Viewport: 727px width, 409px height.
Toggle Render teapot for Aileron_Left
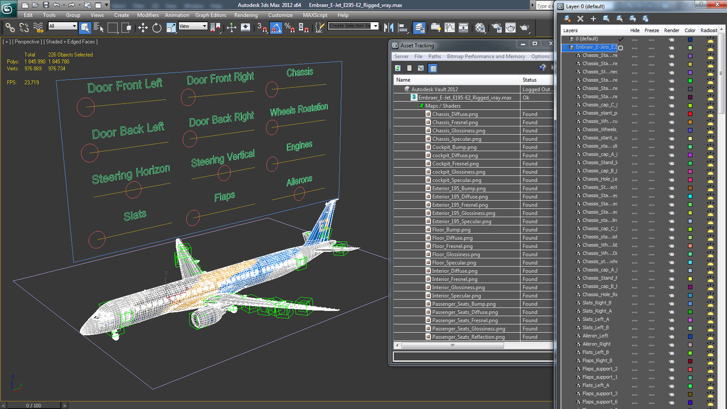click(671, 336)
